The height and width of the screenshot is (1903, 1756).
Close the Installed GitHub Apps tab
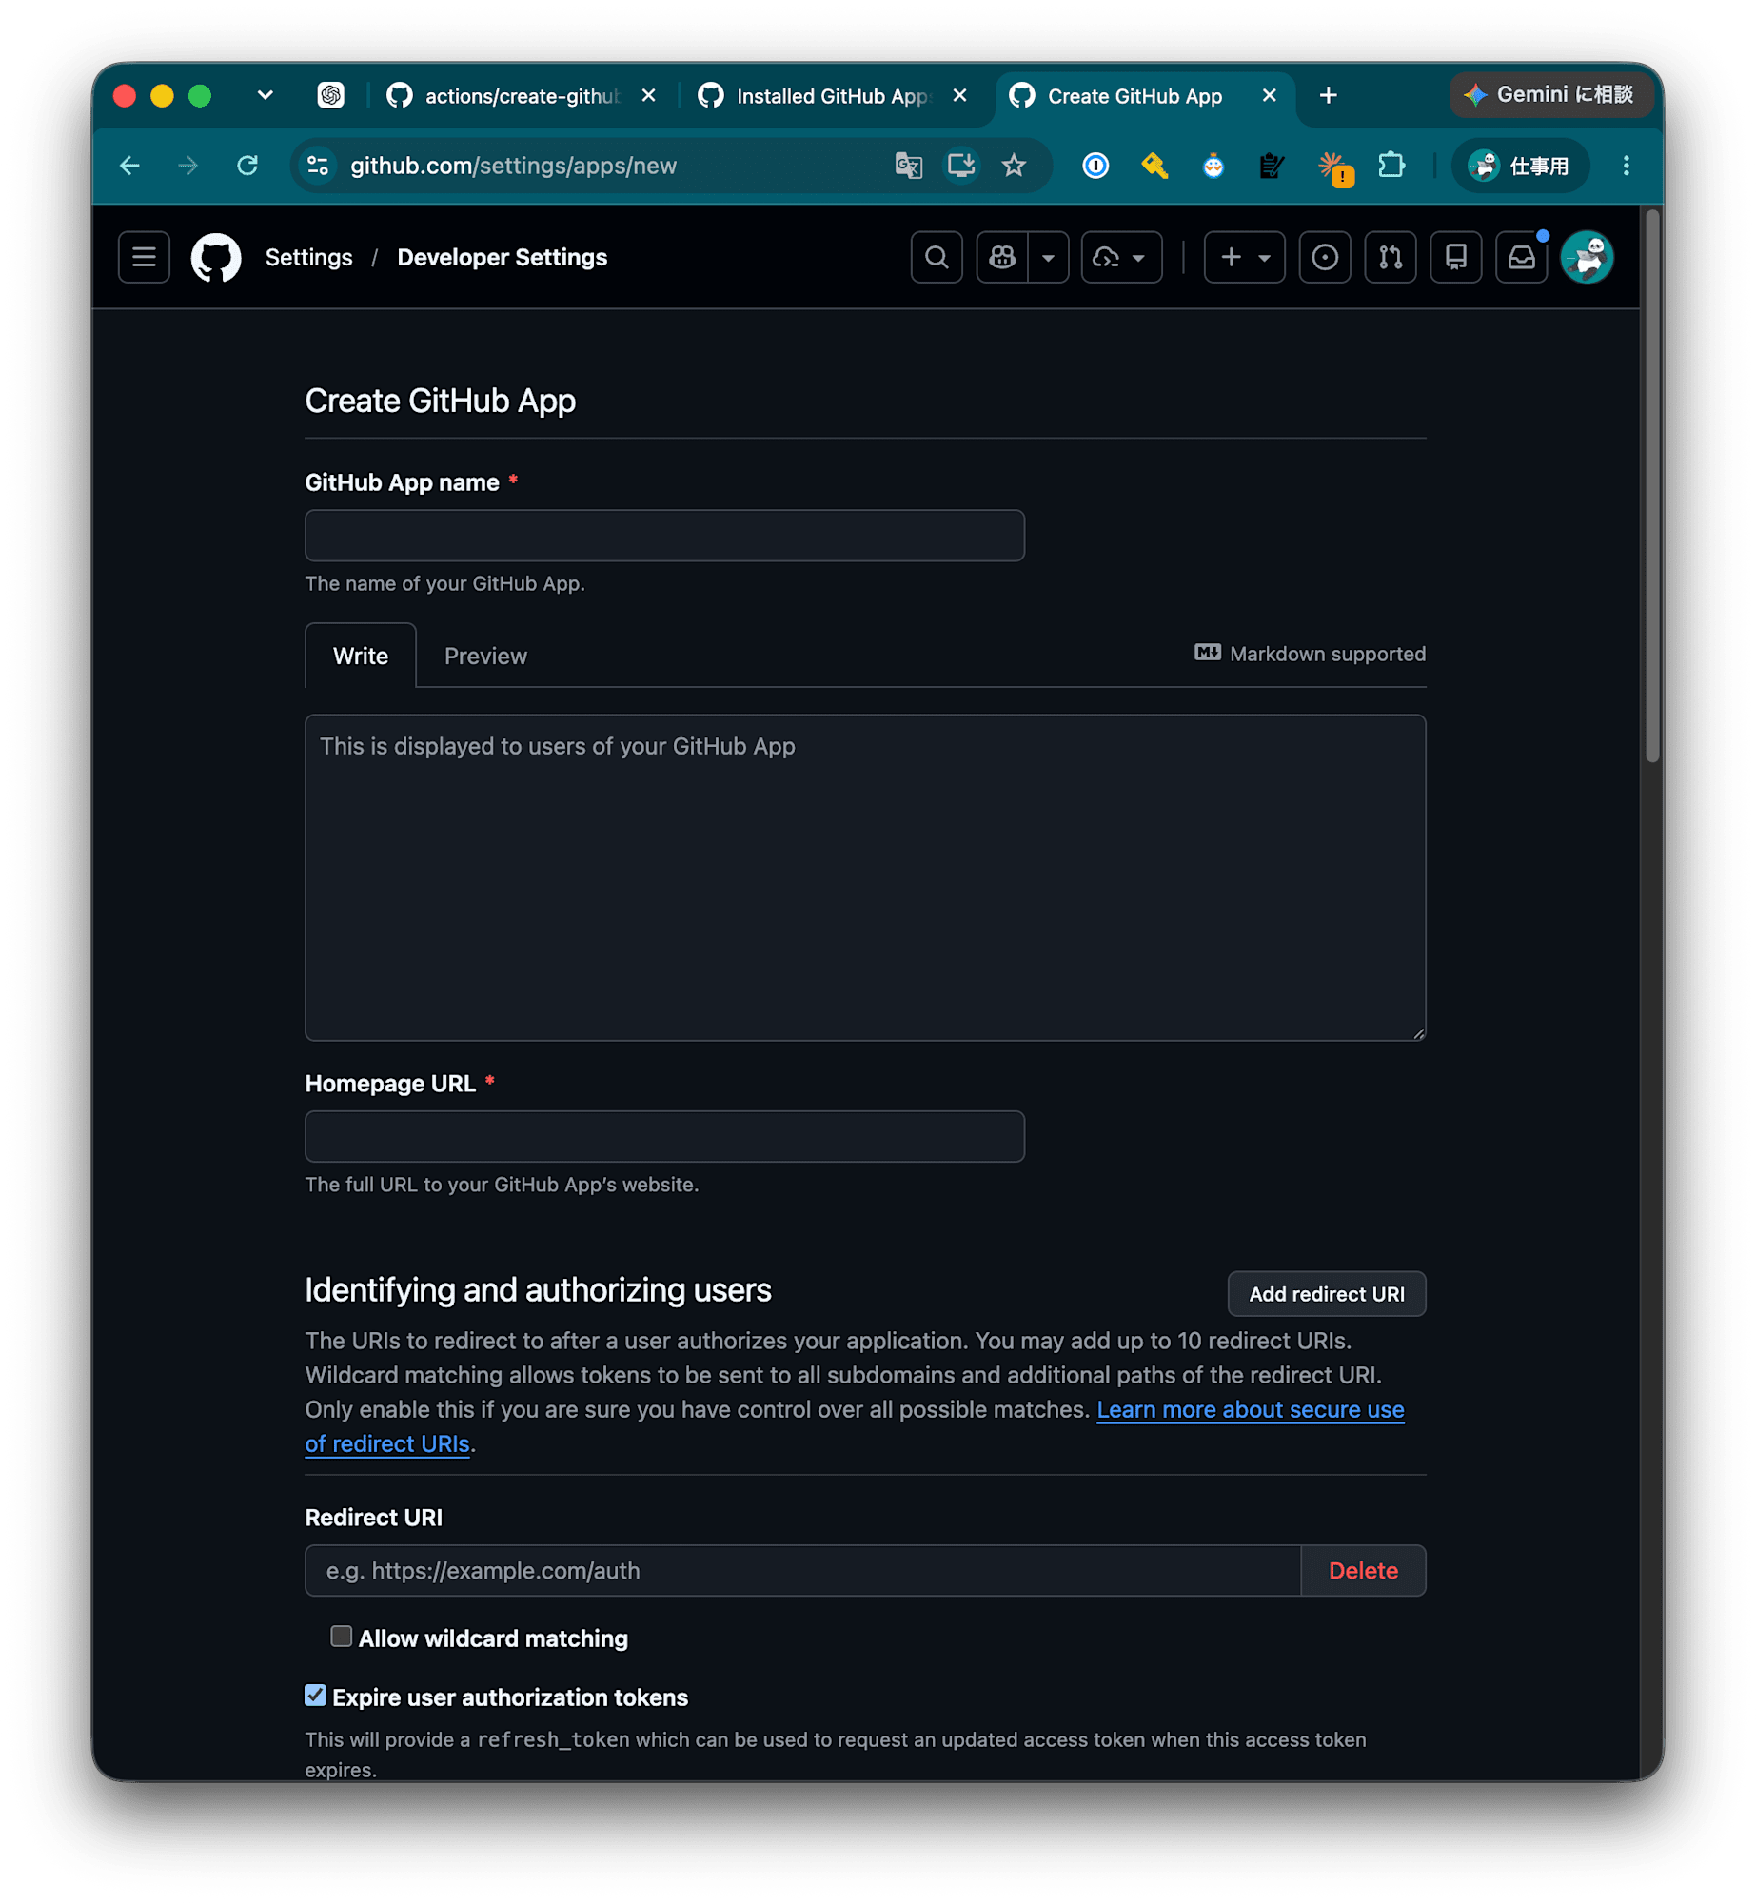click(959, 95)
